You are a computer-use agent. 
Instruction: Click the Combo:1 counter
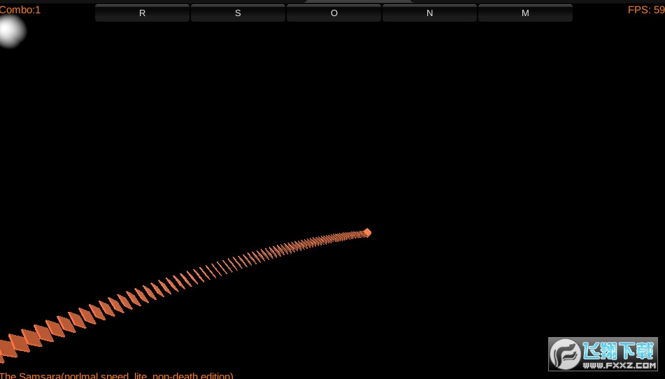click(x=20, y=10)
